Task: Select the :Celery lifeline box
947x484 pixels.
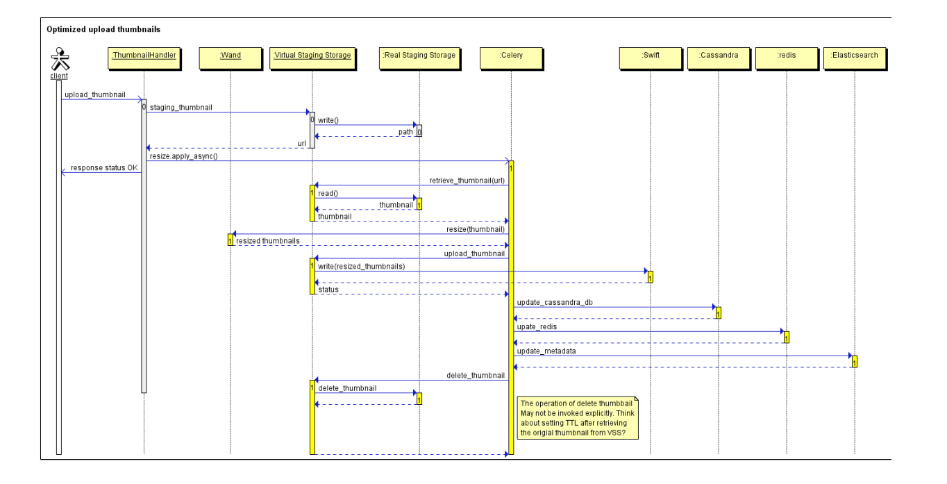Action: tap(510, 55)
